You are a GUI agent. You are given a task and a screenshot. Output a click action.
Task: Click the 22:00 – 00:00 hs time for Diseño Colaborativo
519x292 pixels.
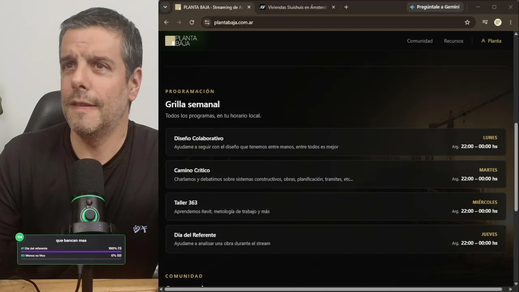(x=479, y=146)
